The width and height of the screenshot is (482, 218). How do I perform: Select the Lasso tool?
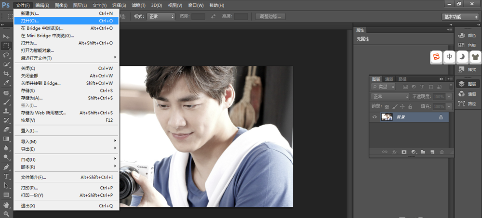[x=6, y=55]
